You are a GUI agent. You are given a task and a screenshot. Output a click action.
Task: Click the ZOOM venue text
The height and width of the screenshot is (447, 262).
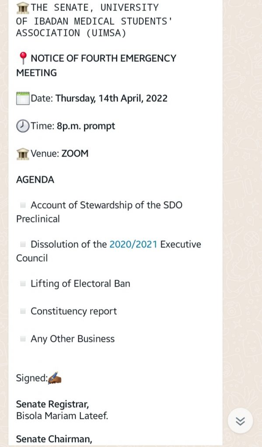(x=75, y=154)
